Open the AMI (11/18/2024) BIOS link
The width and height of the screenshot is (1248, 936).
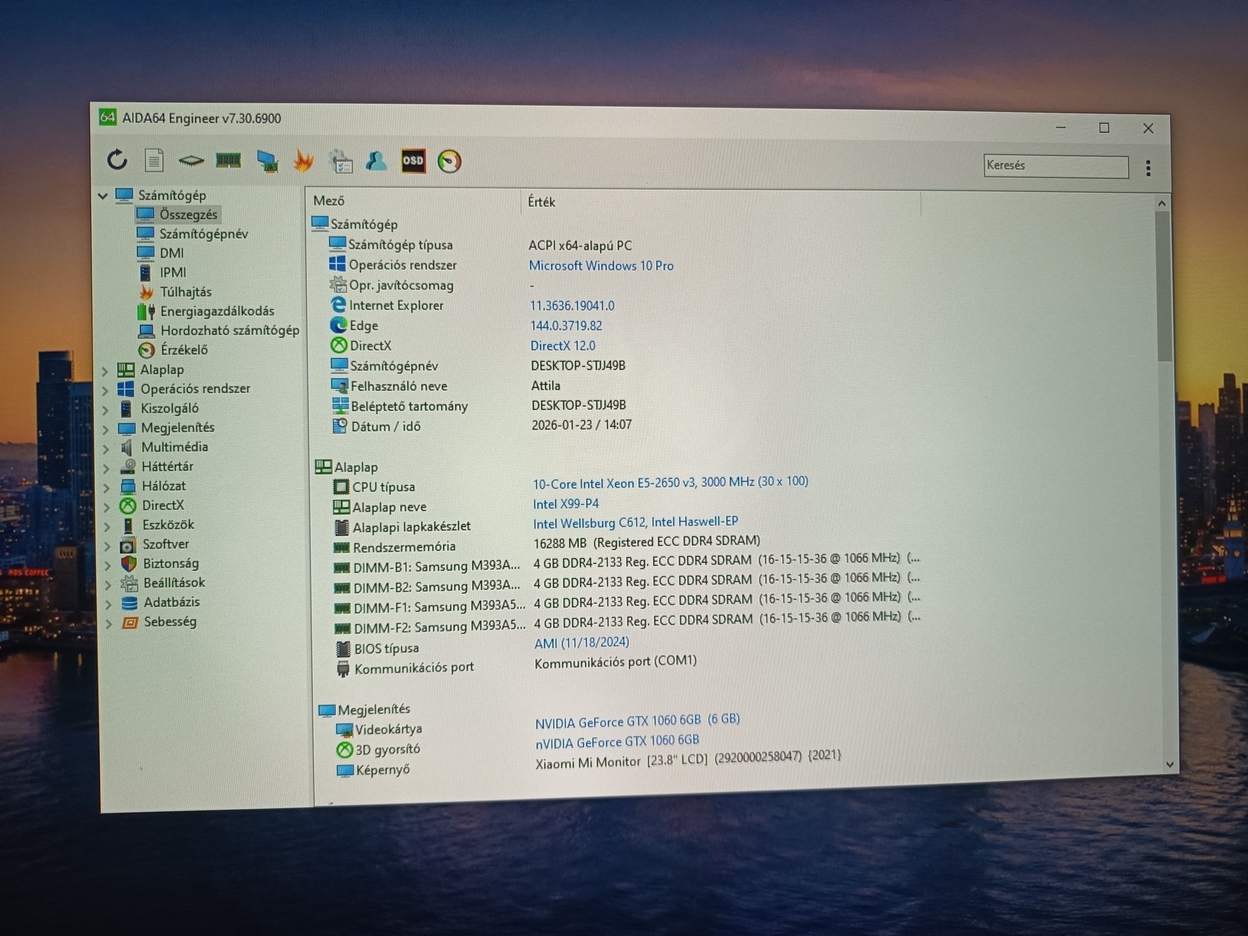(x=581, y=643)
